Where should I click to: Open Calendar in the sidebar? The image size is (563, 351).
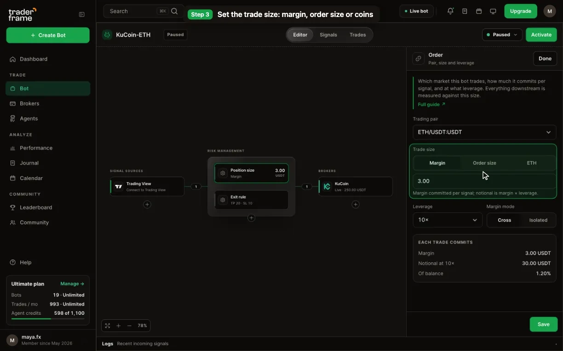pyautogui.click(x=48, y=178)
